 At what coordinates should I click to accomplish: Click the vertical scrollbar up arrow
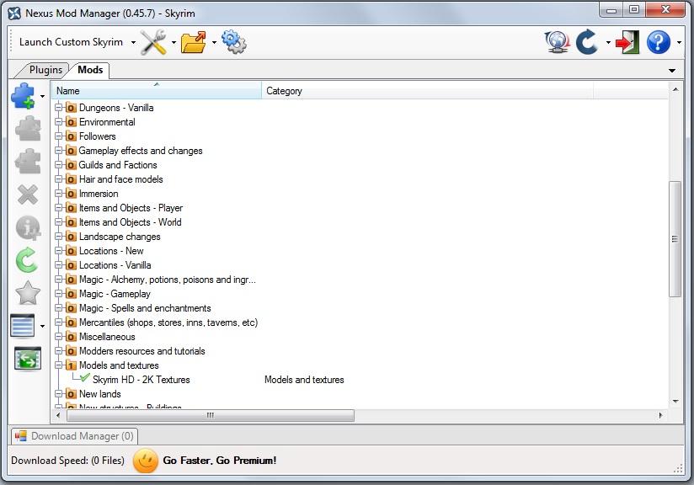[675, 89]
